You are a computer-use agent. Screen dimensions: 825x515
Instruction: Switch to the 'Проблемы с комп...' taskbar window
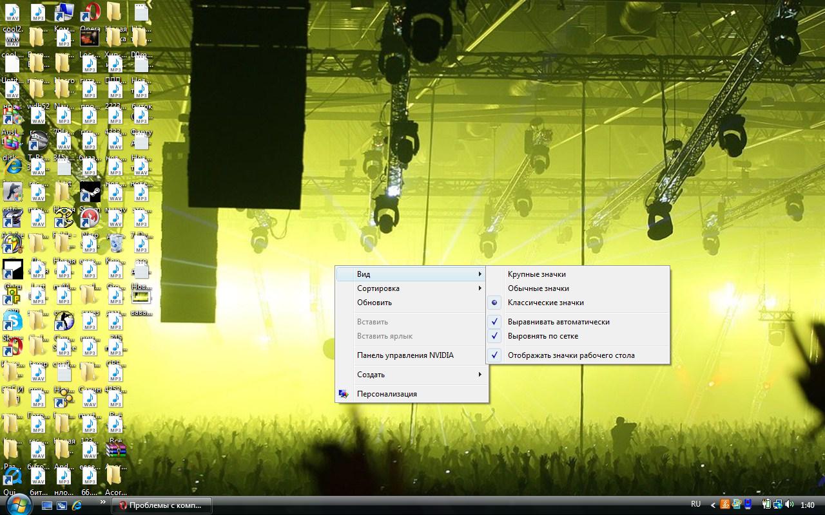point(162,505)
